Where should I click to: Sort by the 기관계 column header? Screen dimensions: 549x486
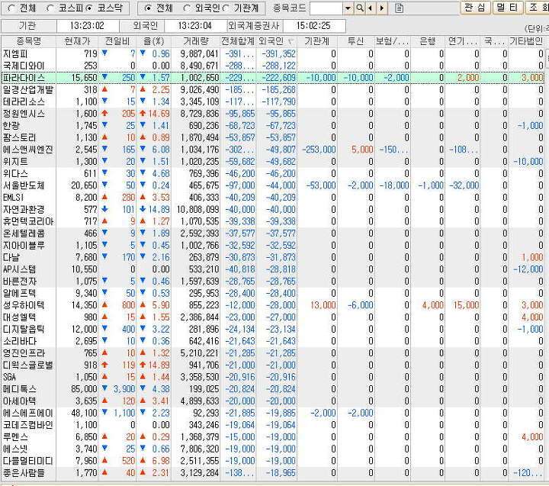tap(317, 41)
